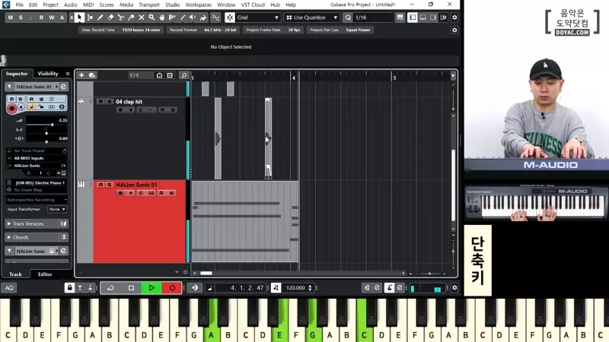Screen dimensions: 609x342
Task: Choose the Draw pencil tool
Action: pyautogui.click(x=100, y=17)
